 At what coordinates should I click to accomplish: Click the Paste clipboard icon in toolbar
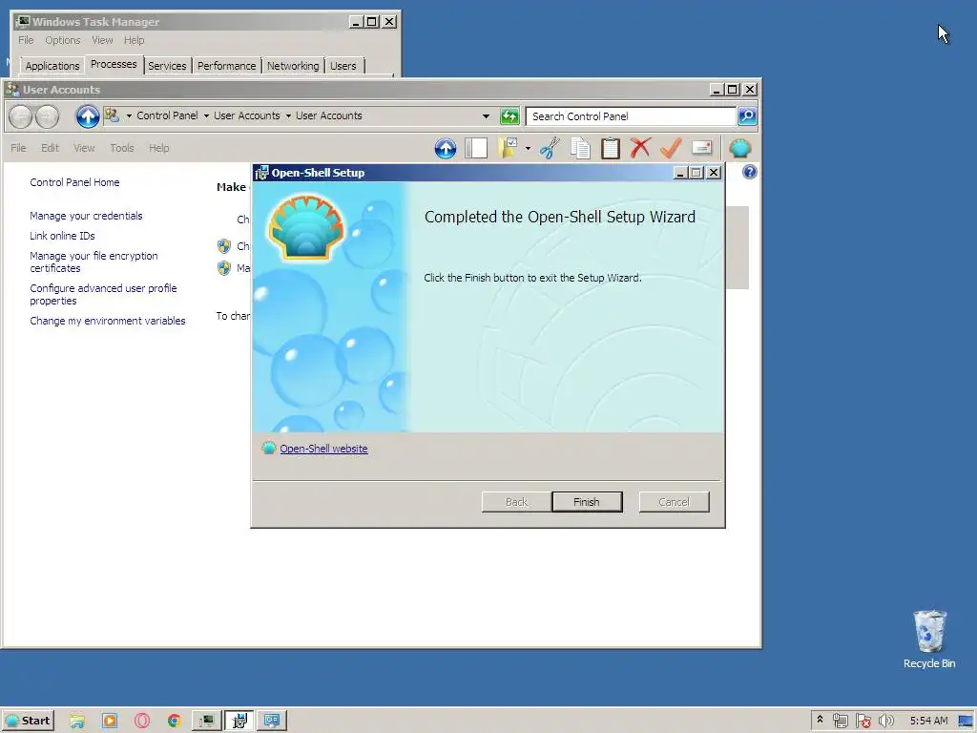(610, 148)
